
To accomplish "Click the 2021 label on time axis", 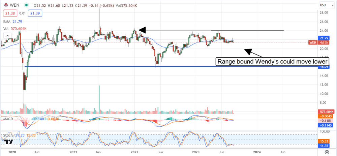I will [x=73, y=152].
